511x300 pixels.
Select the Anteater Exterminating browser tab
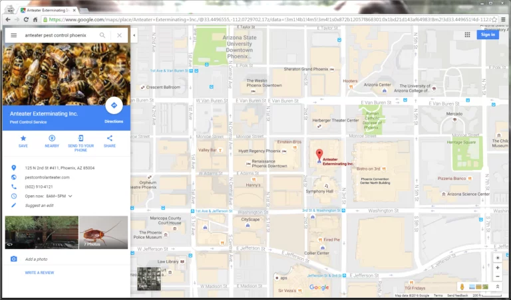(48, 11)
